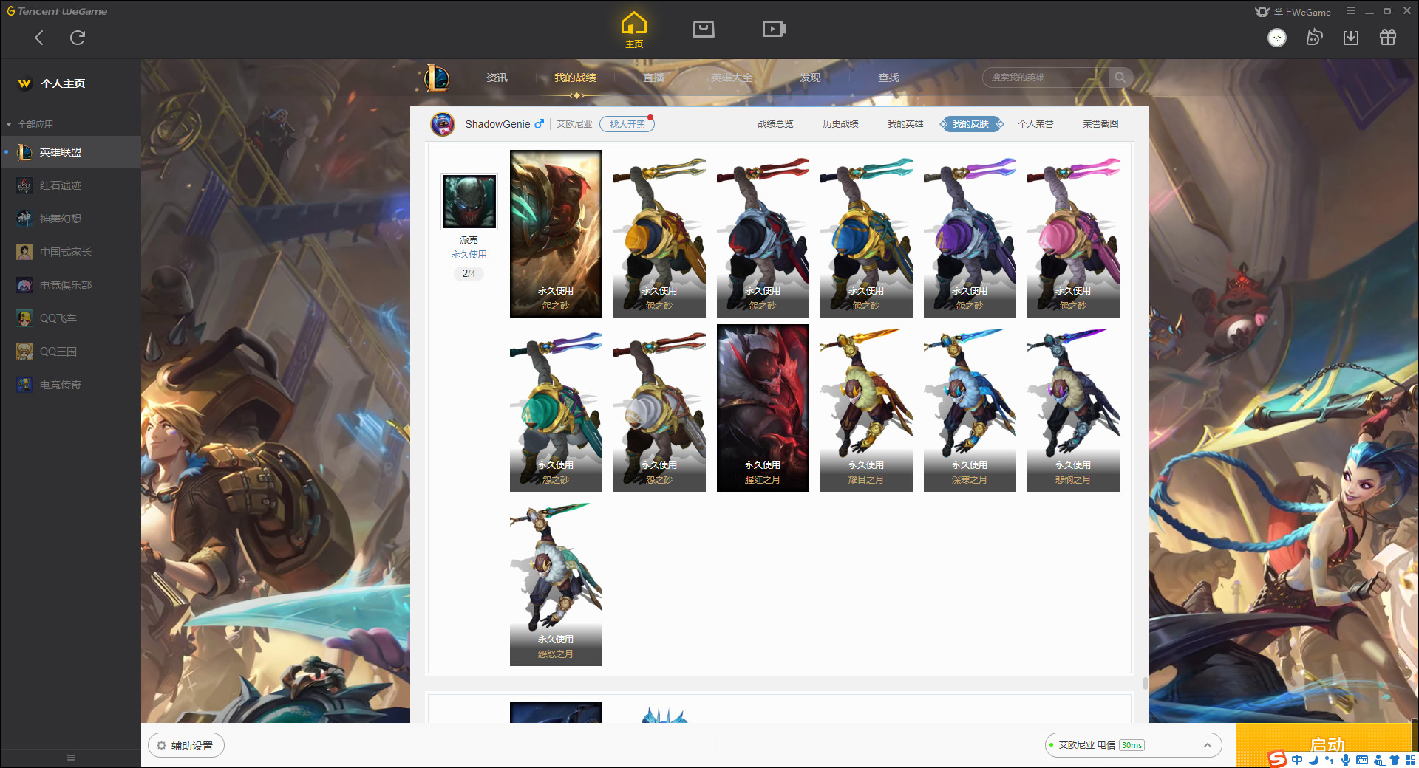Open the 我的英雄 sub-tab
This screenshot has height=768, width=1419.
905,124
